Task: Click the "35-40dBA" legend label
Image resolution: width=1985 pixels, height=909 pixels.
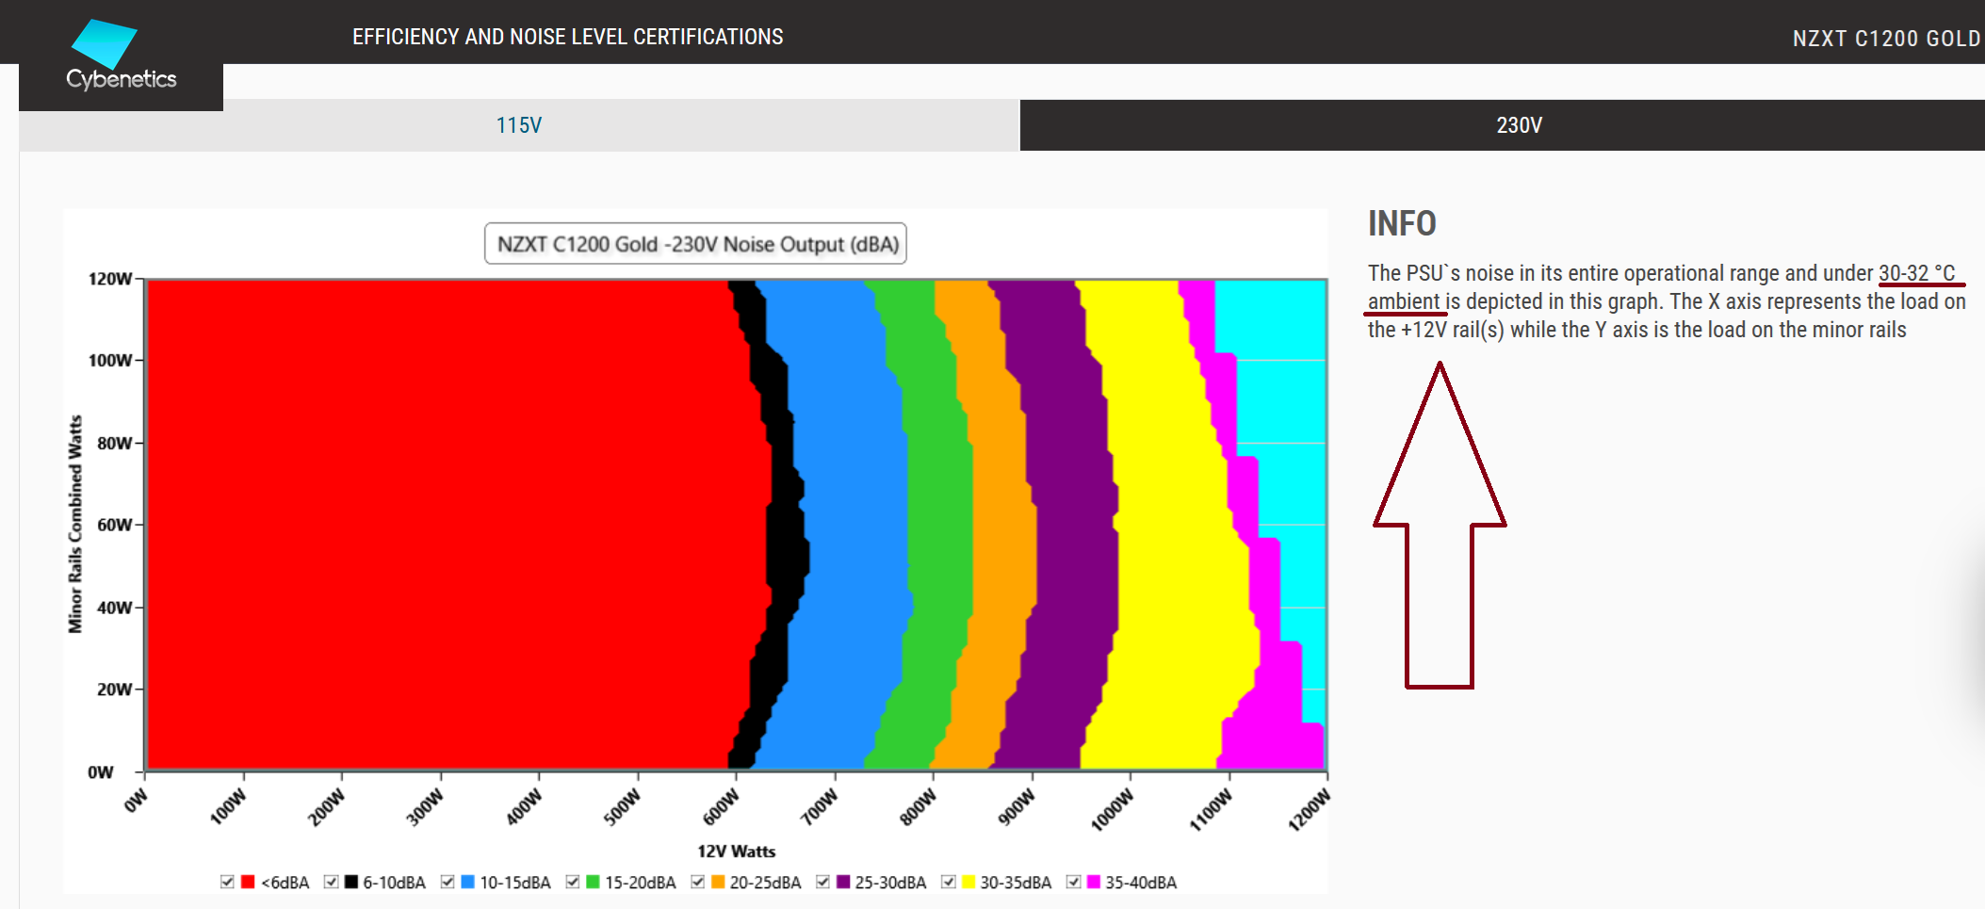Action: pyautogui.click(x=1142, y=883)
